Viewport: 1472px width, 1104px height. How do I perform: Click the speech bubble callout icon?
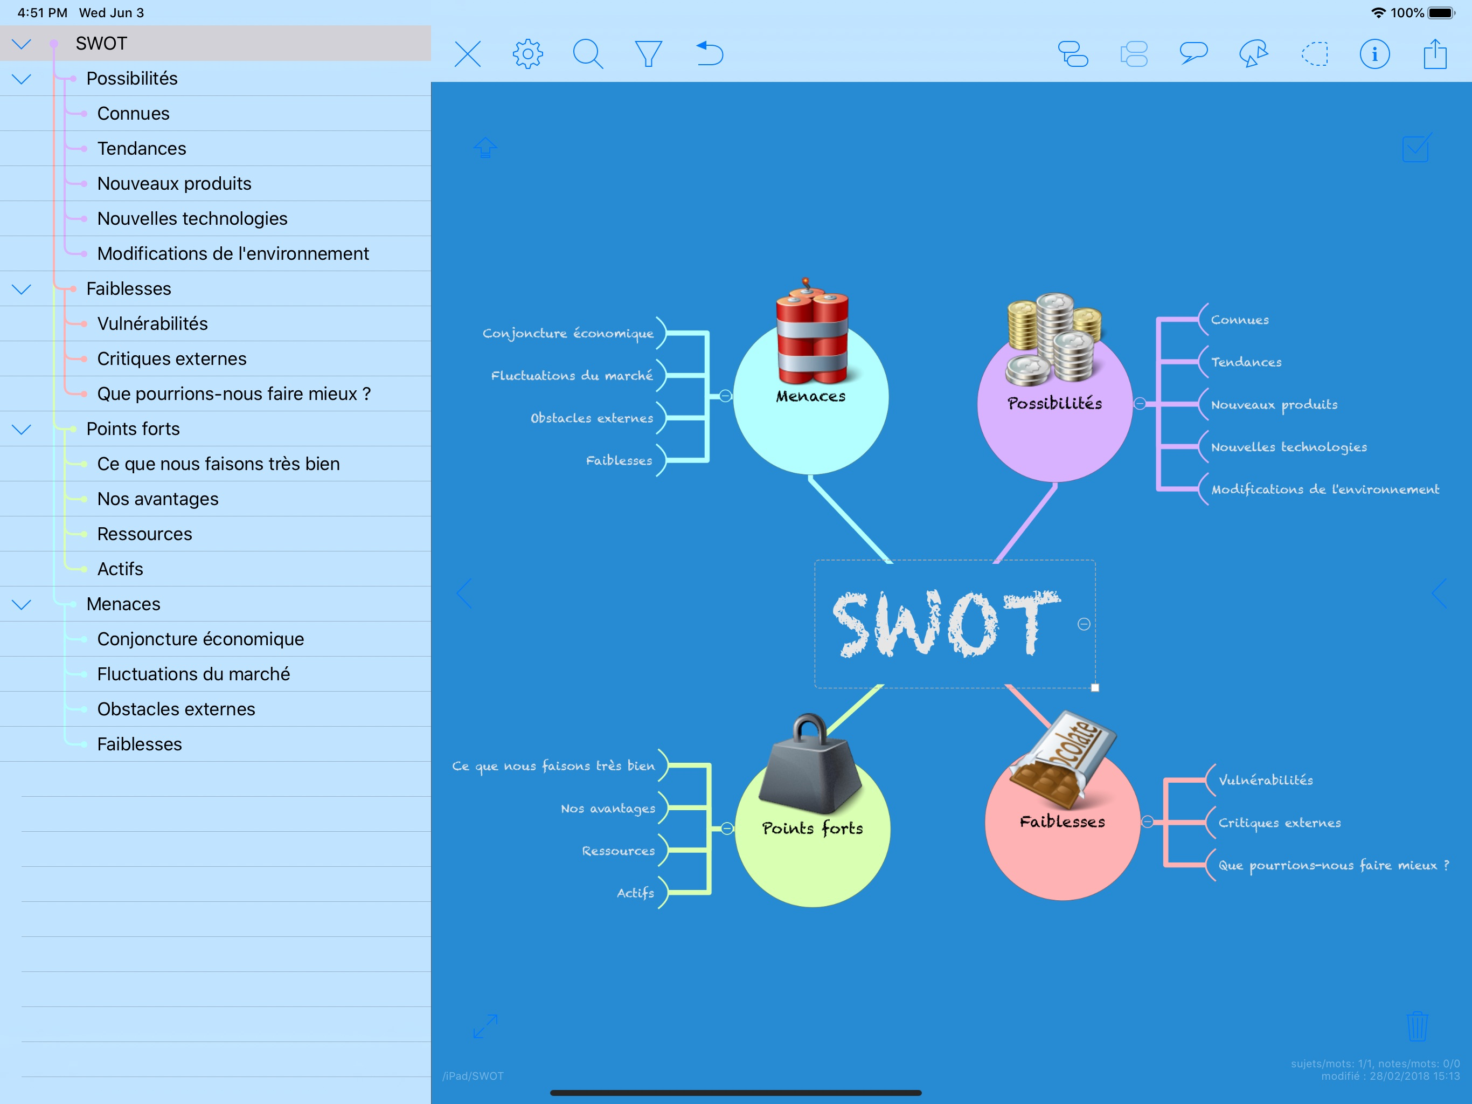click(1193, 53)
